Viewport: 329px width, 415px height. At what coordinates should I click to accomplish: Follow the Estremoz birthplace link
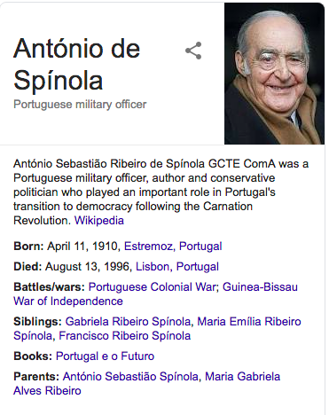click(148, 247)
